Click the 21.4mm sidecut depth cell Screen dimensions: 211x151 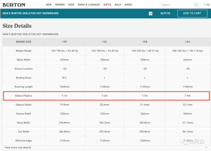[145, 105]
